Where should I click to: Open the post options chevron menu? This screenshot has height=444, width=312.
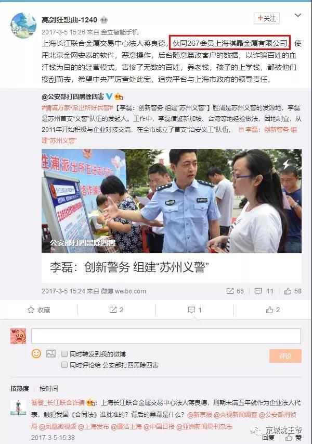pos(298,15)
